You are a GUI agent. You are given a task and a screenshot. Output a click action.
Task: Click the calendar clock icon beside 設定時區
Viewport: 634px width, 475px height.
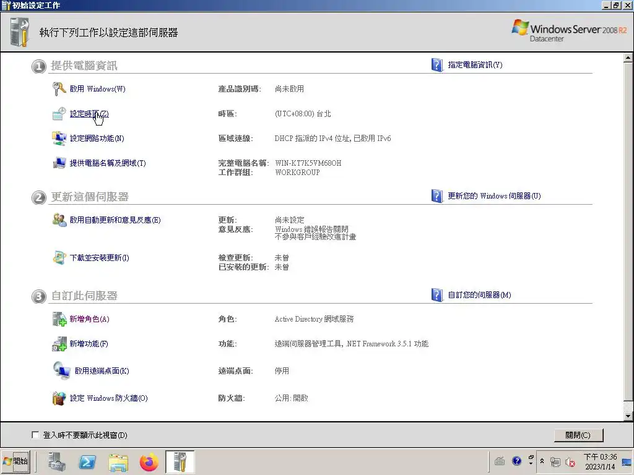(59, 114)
